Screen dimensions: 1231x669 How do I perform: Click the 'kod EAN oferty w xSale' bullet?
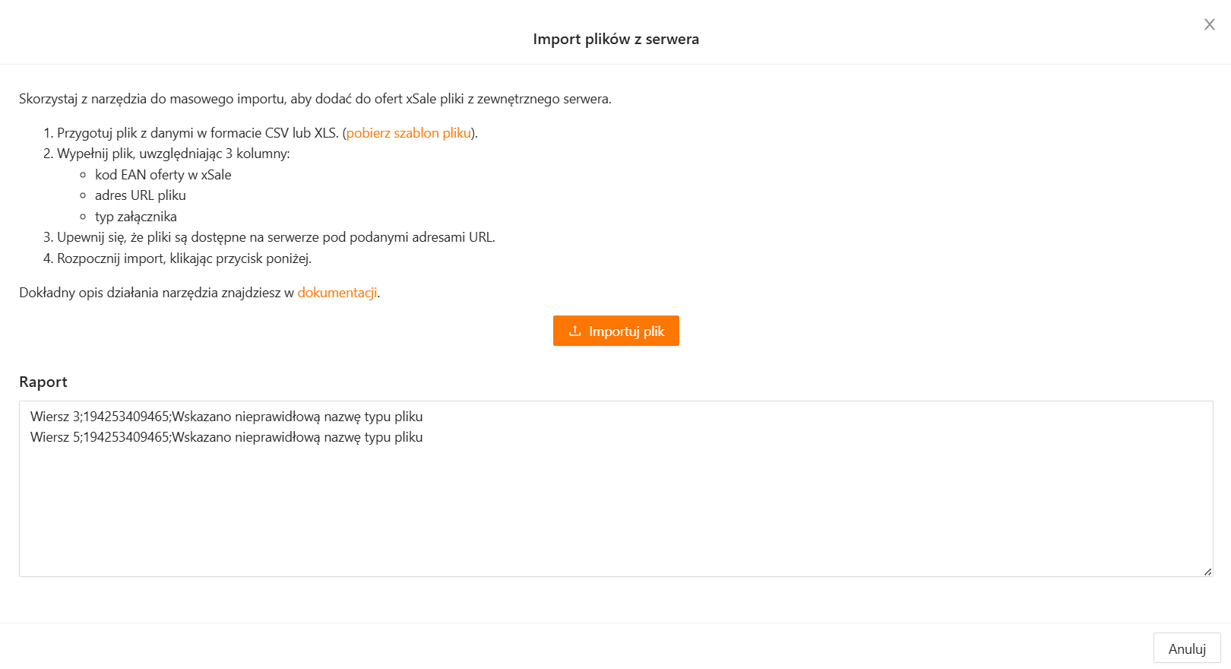point(163,175)
